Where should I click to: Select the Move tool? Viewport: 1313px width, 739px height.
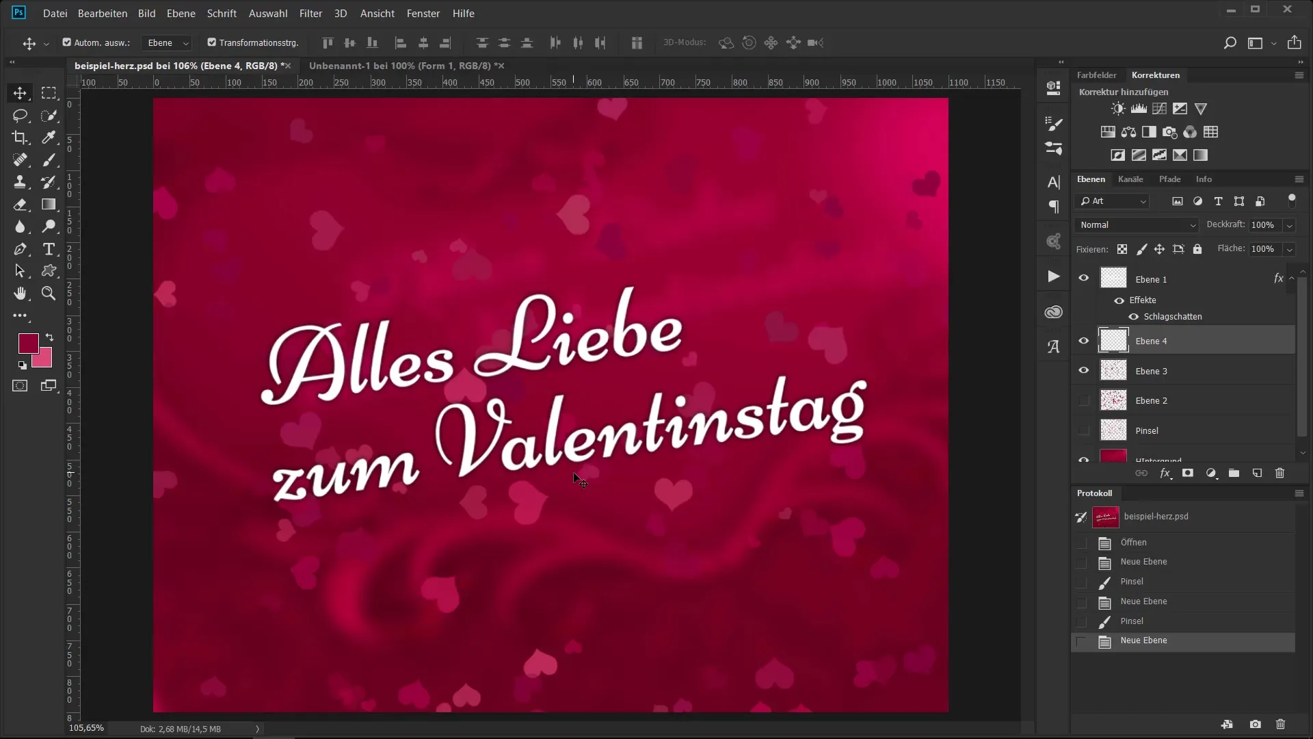point(20,93)
